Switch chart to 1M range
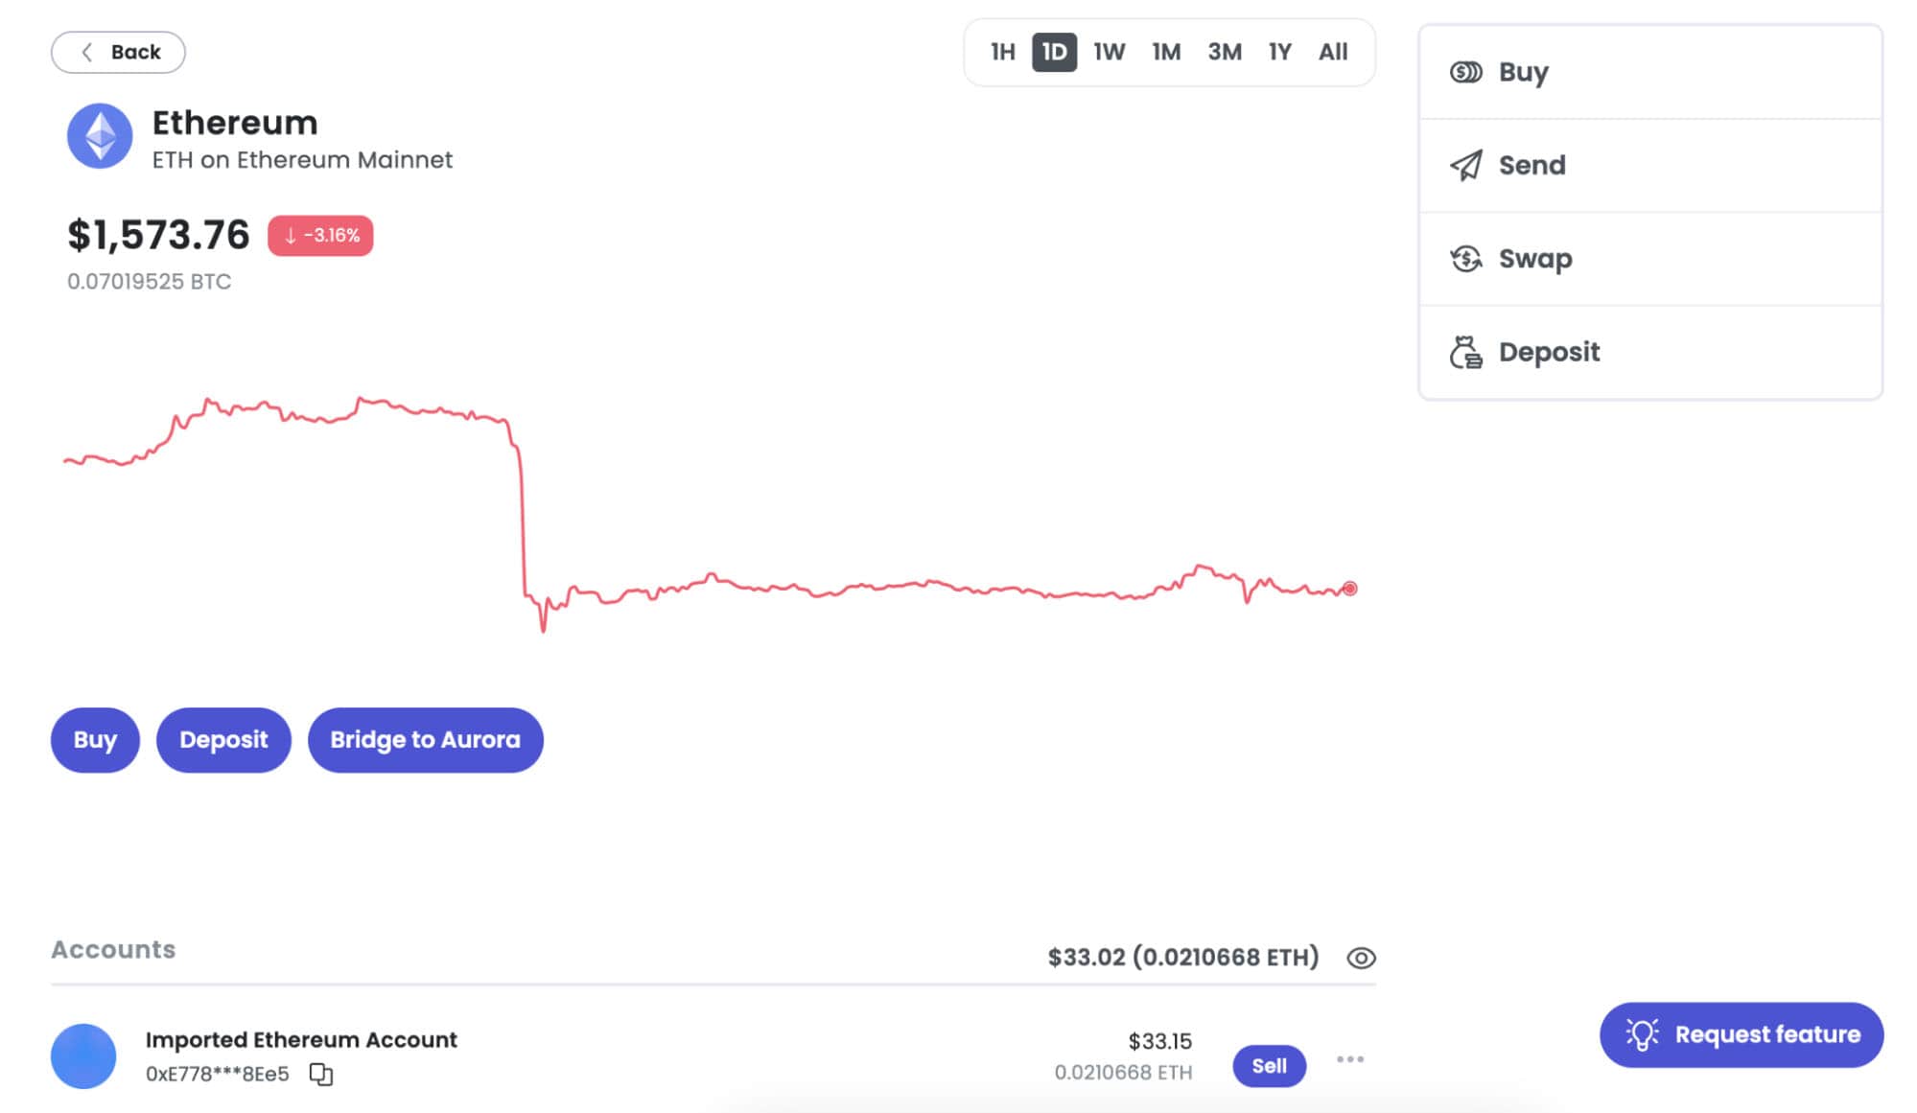 pos(1166,52)
